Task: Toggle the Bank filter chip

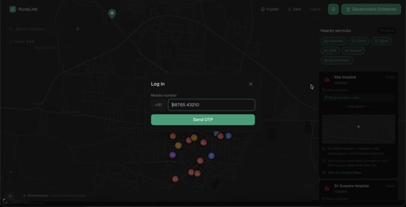Action: pos(381,41)
